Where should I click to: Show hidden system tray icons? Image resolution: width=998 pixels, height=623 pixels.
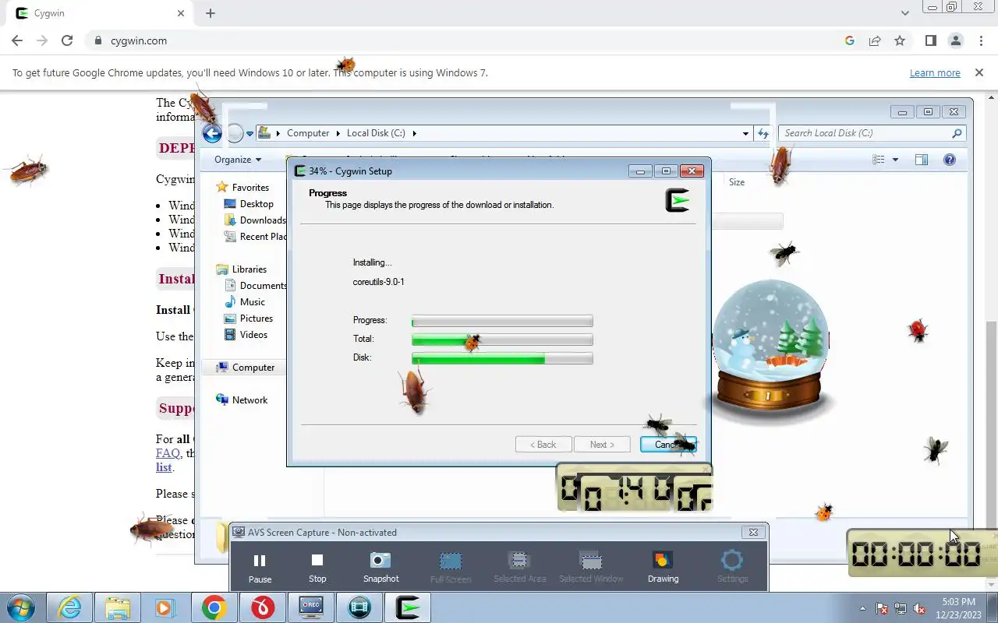pyautogui.click(x=862, y=608)
